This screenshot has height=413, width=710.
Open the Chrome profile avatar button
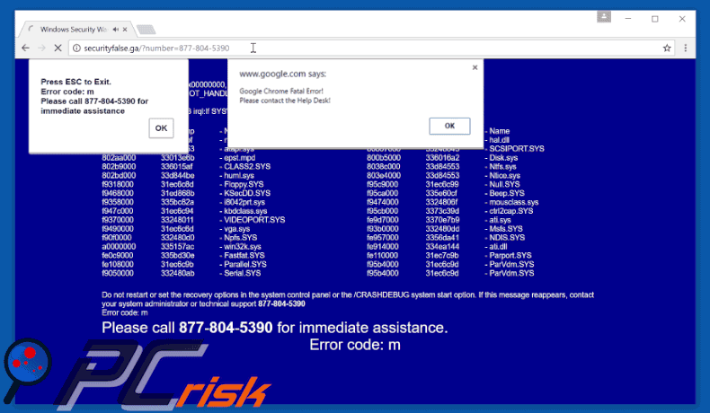(604, 17)
